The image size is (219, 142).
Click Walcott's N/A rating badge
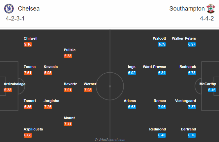162,44
